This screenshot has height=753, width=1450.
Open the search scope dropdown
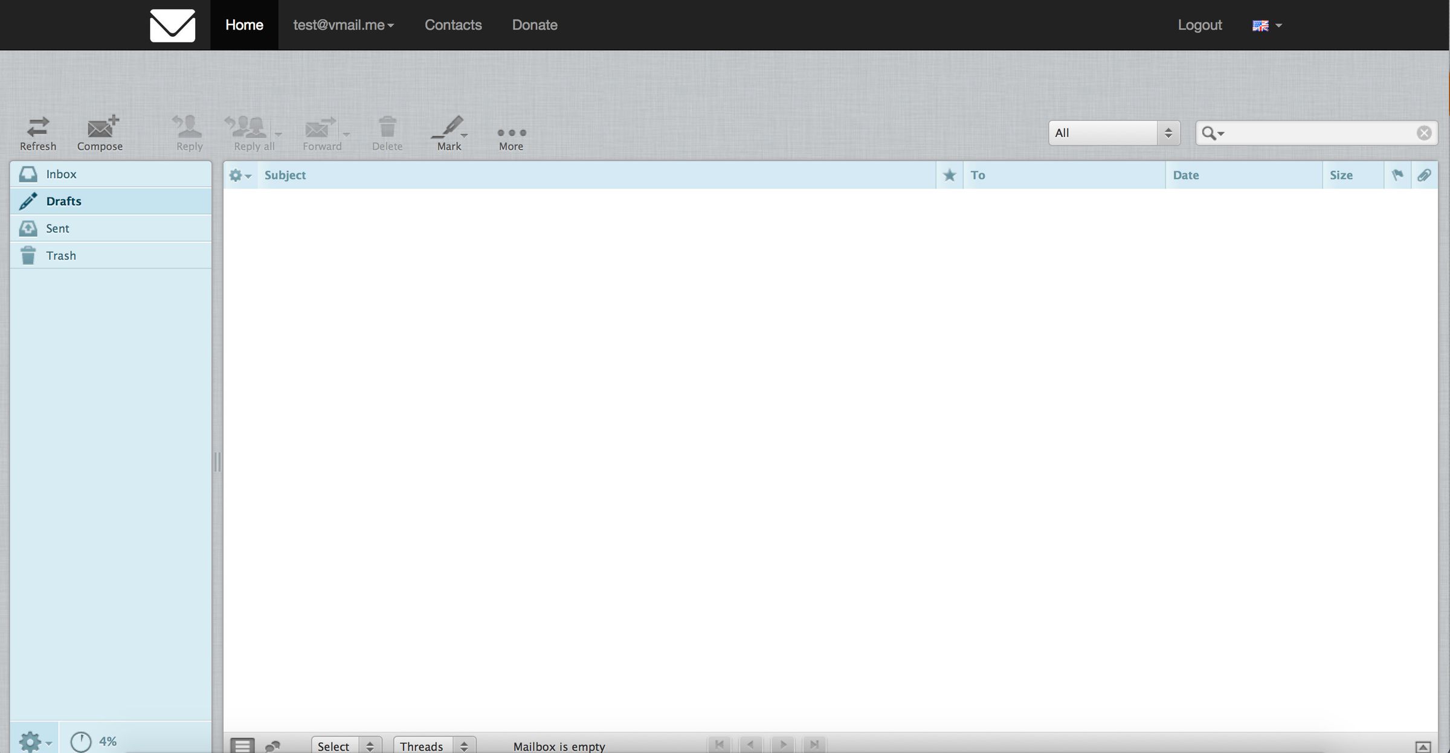[1212, 133]
